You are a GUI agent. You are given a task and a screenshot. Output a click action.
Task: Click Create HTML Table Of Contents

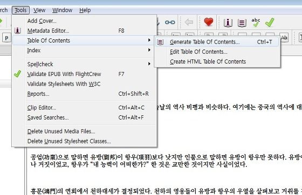coord(217,61)
